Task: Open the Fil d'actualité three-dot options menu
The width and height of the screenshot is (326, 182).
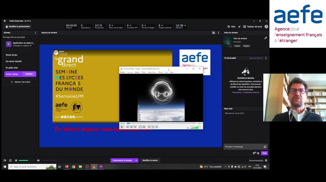Action: tap(266, 58)
